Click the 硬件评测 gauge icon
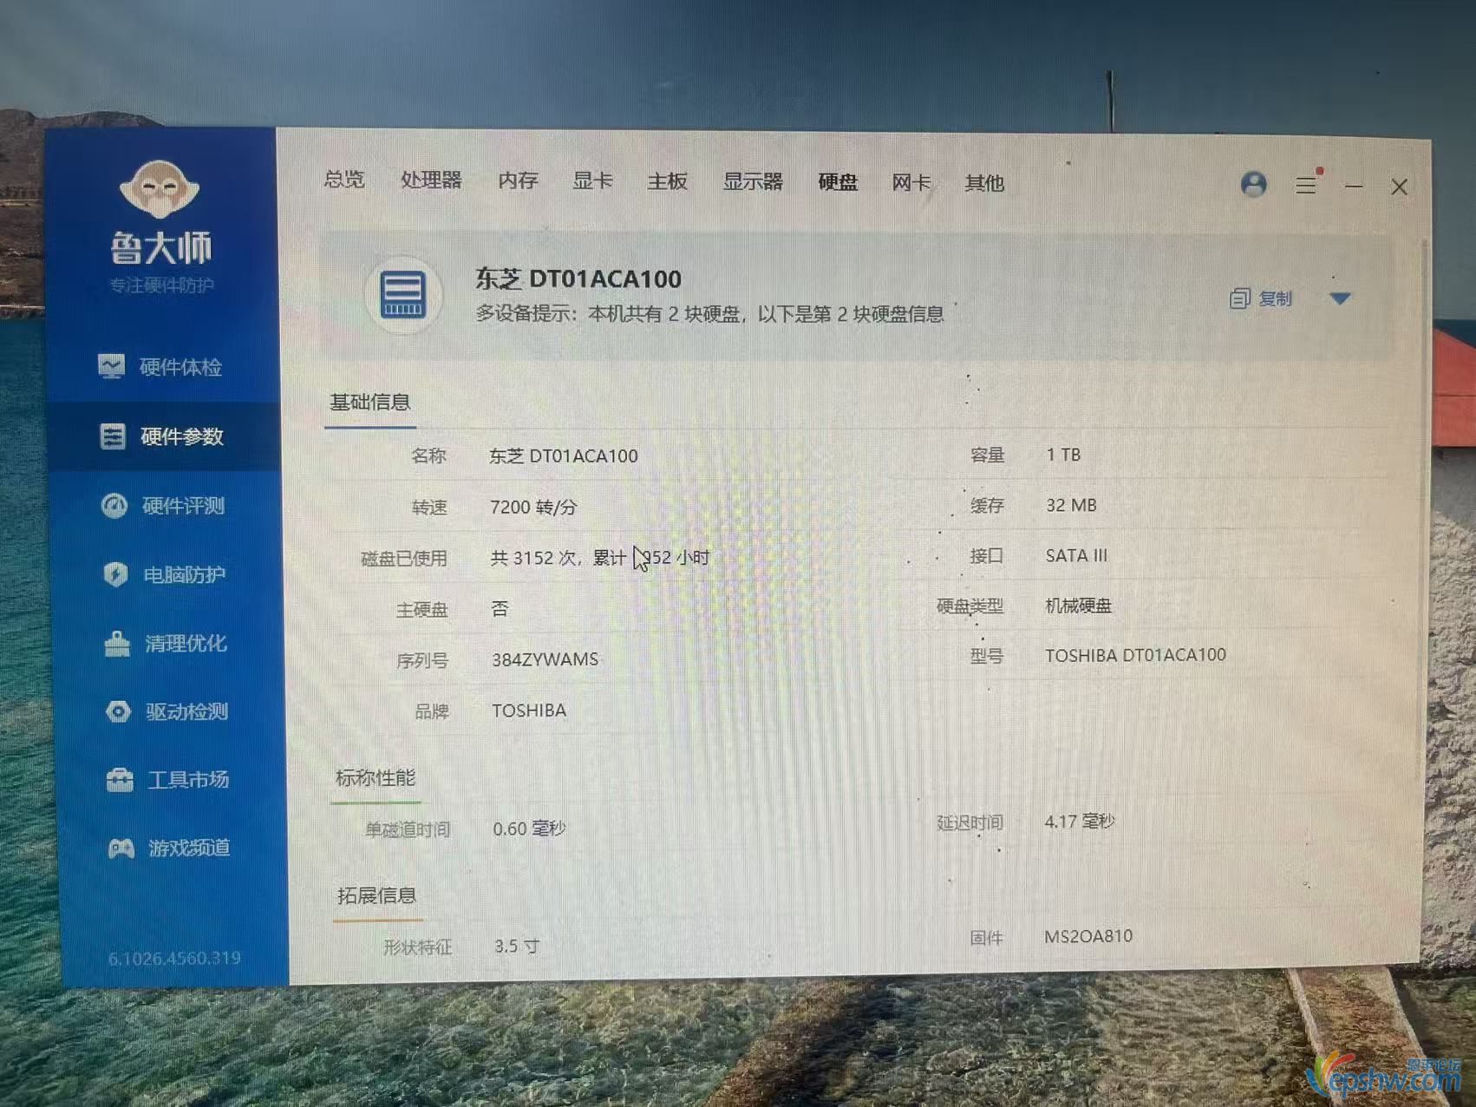This screenshot has width=1476, height=1107. [114, 506]
